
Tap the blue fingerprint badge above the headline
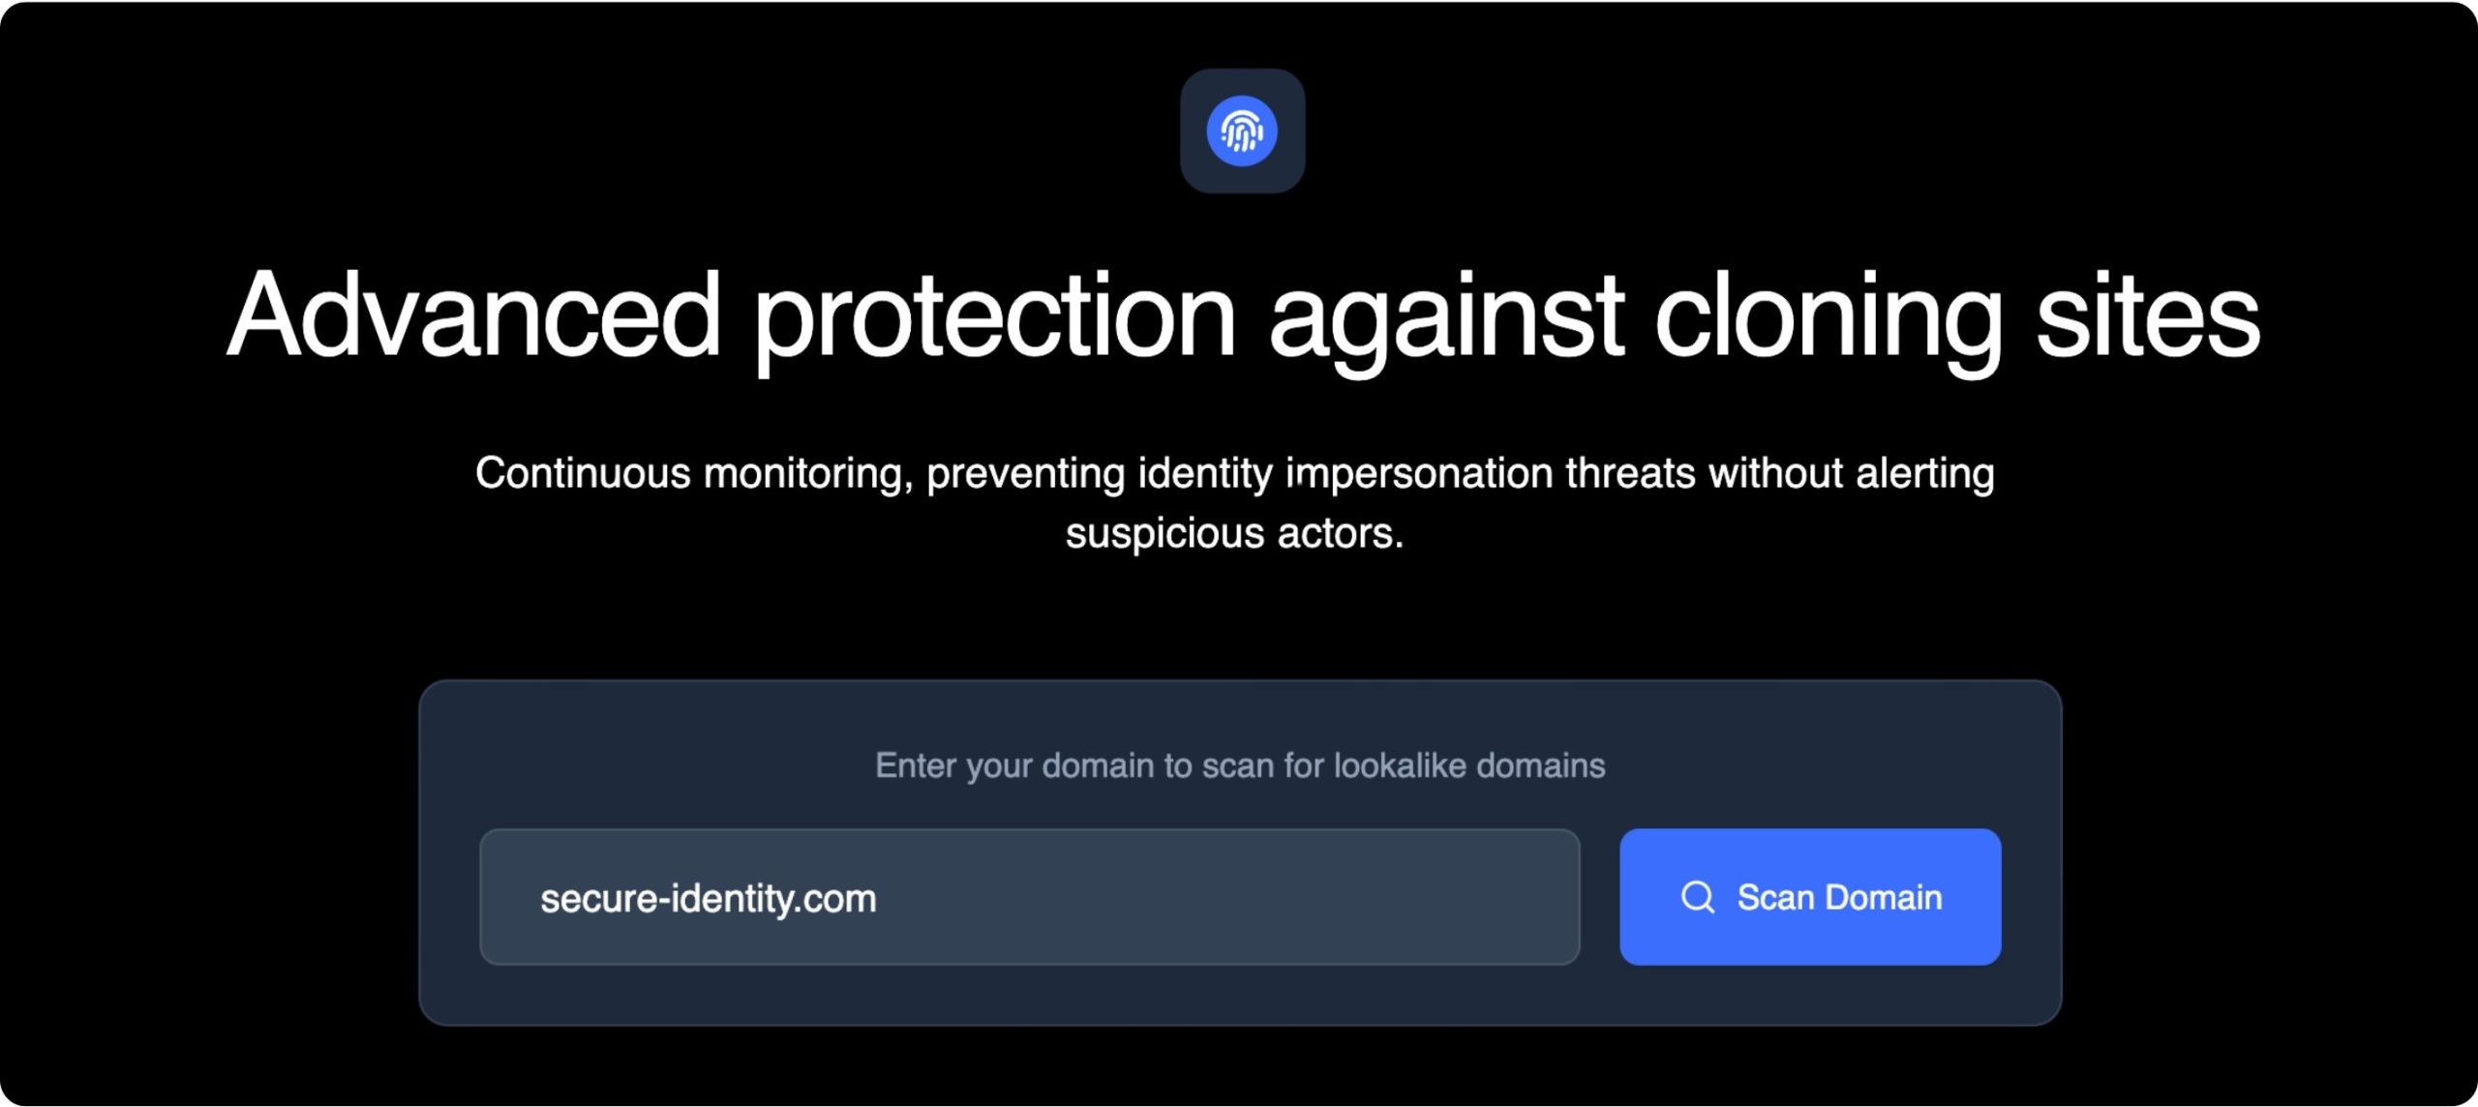point(1242,132)
